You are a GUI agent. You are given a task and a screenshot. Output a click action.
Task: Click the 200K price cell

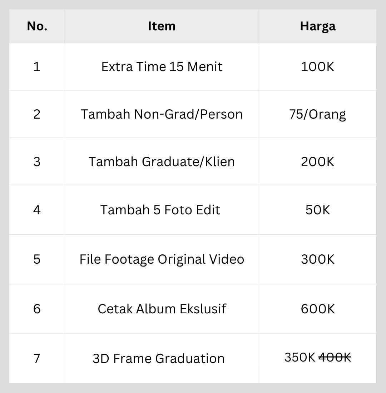point(317,161)
